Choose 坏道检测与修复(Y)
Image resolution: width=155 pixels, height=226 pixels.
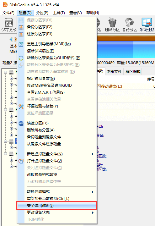point(56,106)
